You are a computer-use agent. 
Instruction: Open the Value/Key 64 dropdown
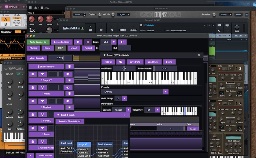click(158, 110)
